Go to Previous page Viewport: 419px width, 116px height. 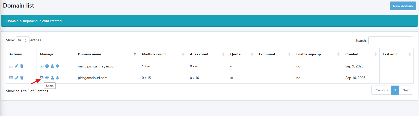381,90
